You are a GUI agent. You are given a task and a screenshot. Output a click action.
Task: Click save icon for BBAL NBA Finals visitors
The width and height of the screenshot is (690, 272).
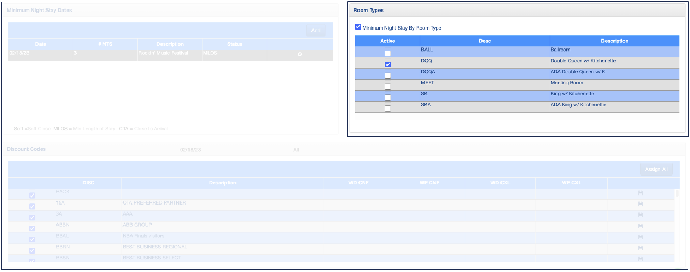pos(640,237)
